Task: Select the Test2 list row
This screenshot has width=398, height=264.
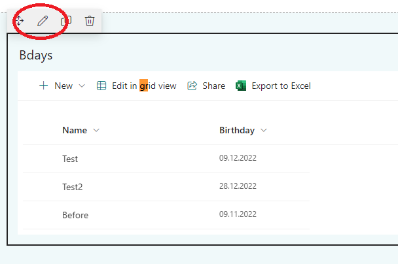Action: coord(73,187)
